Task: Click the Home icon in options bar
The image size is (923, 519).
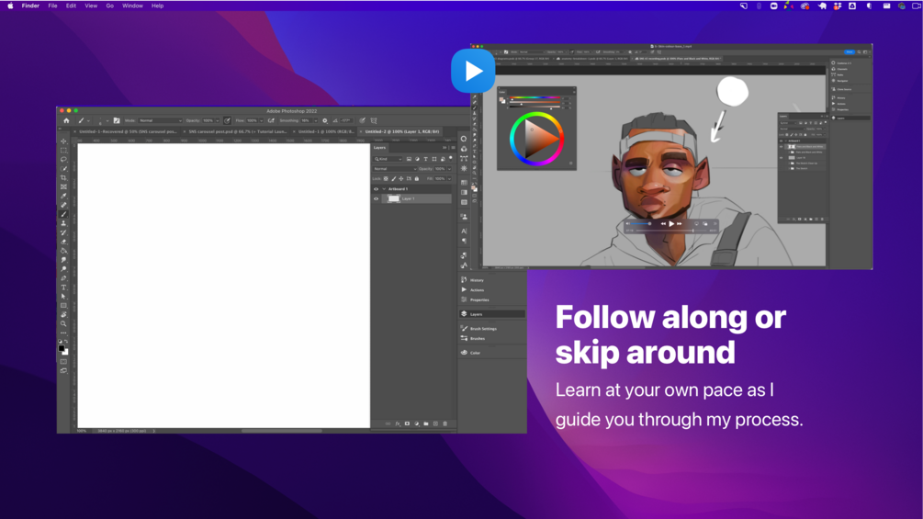Action: pyautogui.click(x=66, y=120)
